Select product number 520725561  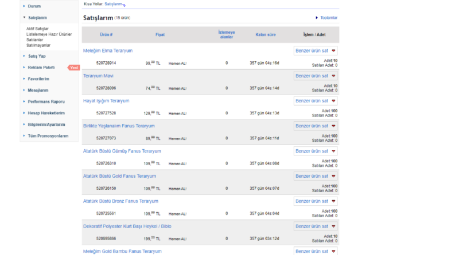click(x=106, y=214)
